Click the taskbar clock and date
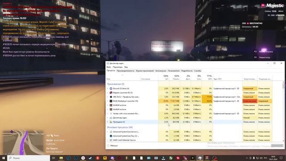The height and width of the screenshot is (161, 286). 273,158
